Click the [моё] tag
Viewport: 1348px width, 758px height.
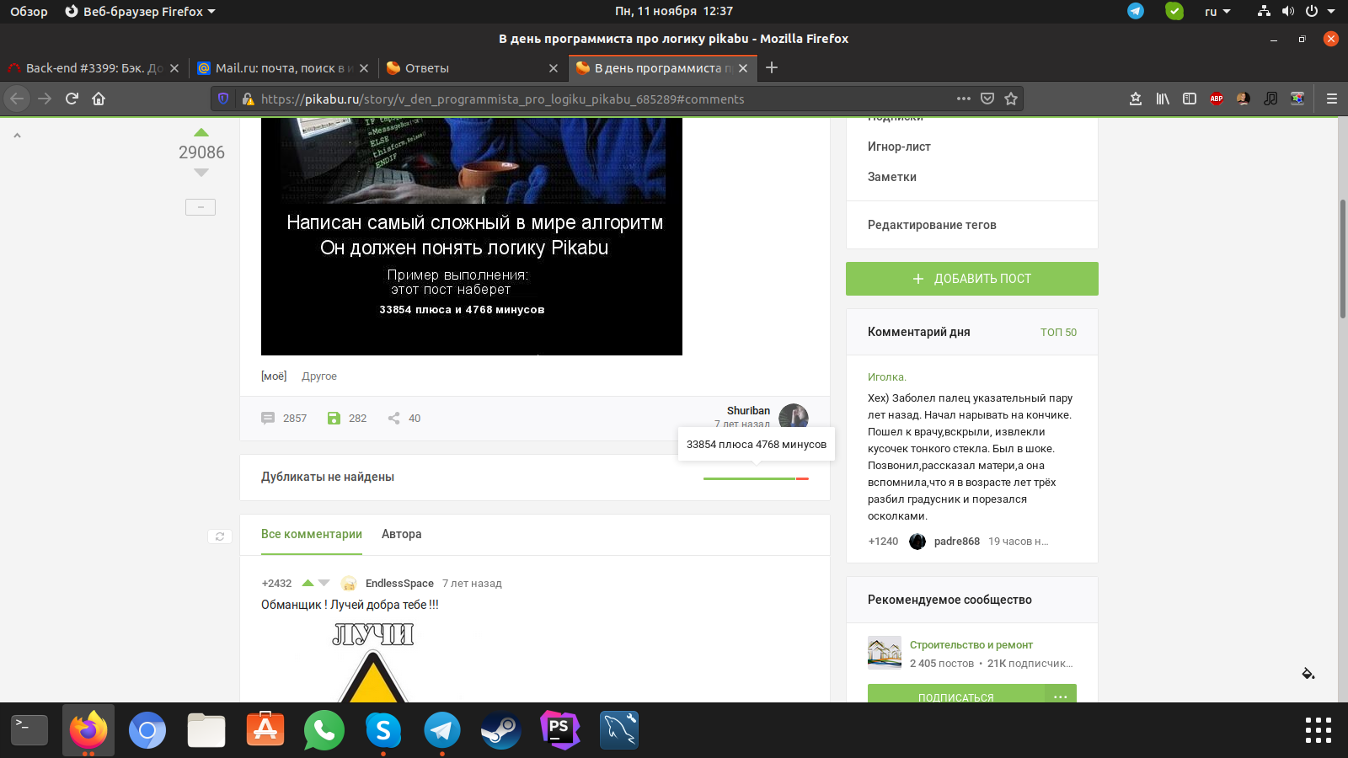coord(274,376)
